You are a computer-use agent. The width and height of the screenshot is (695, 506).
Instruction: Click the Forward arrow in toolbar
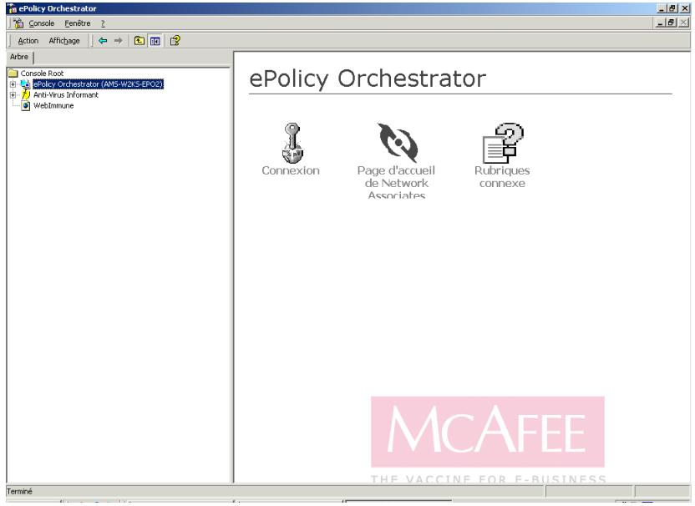[x=118, y=41]
